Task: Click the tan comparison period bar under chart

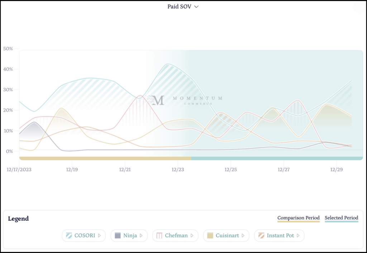Action: [x=105, y=158]
